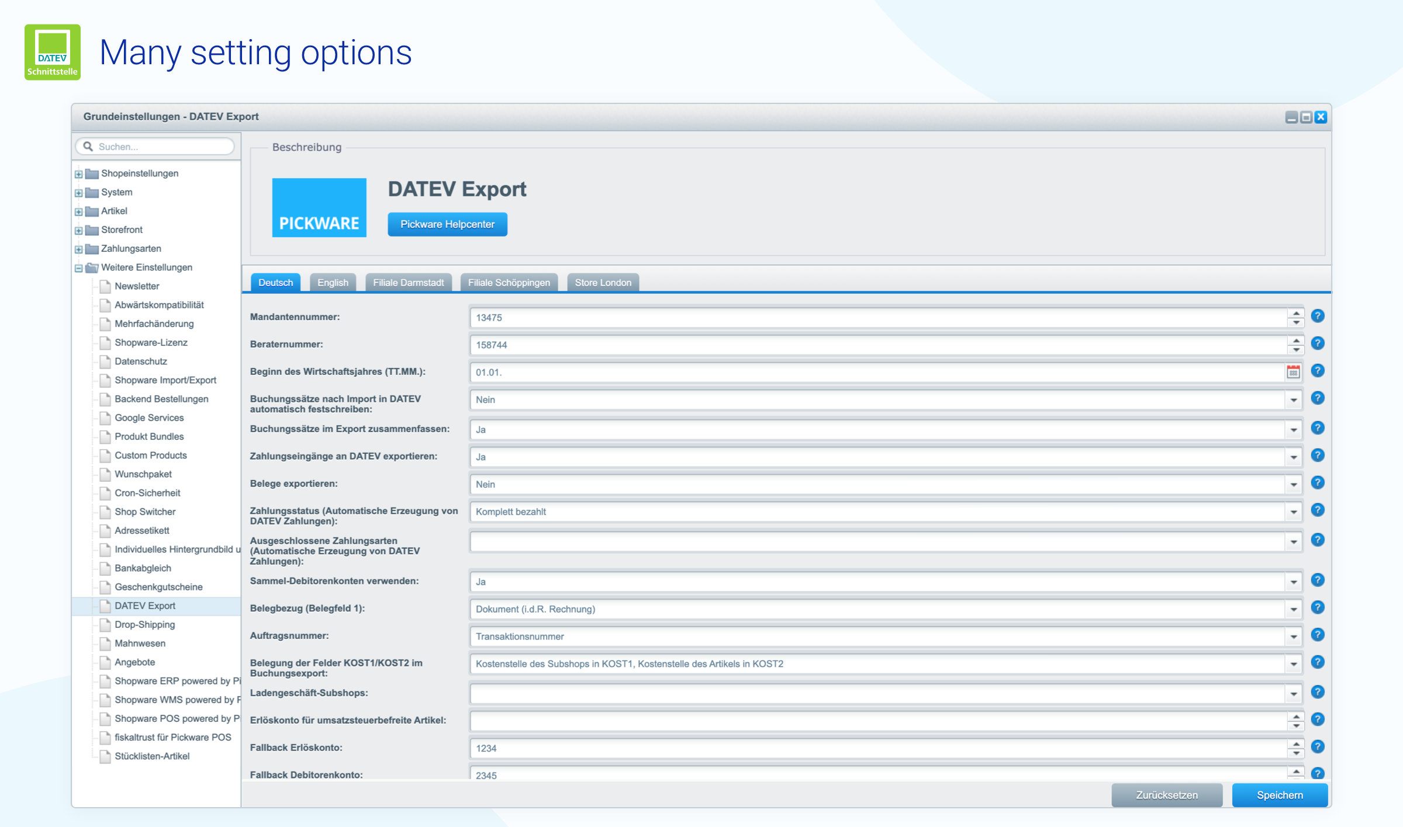Image resolution: width=1403 pixels, height=827 pixels.
Task: Switch to the English tab
Action: pos(333,283)
